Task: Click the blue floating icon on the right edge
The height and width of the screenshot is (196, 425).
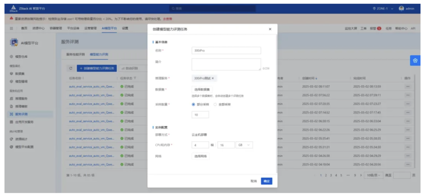Action: 414,61
